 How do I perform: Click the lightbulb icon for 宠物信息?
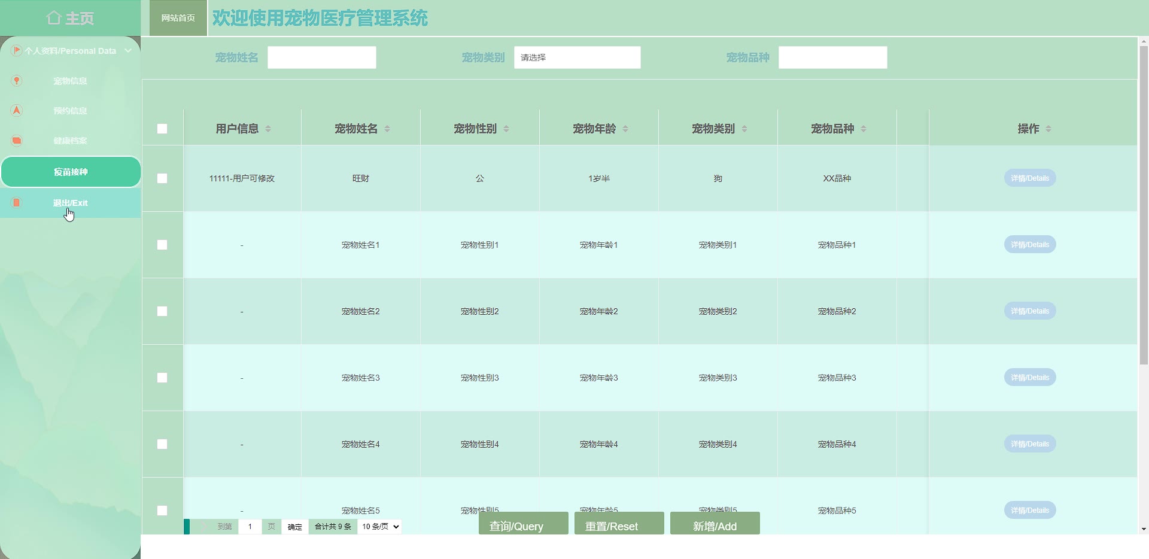(17, 81)
